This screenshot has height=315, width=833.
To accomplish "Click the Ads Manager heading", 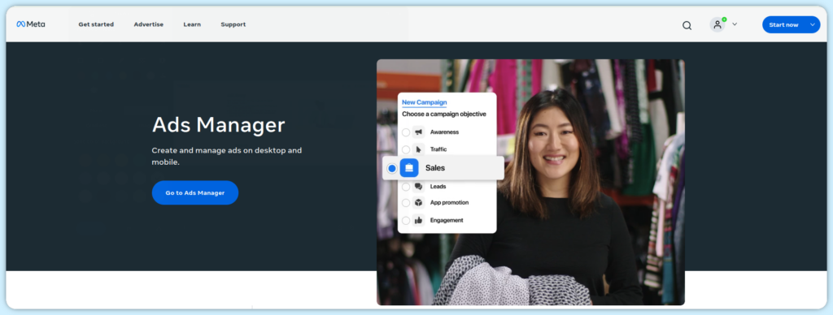I will (218, 125).
